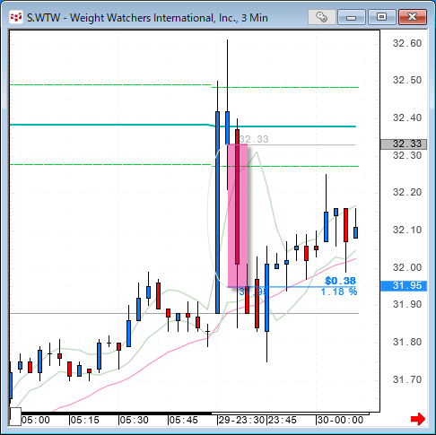The width and height of the screenshot is (436, 435).
Task: Click the 29-23:30 time axis label
Action: tap(241, 420)
